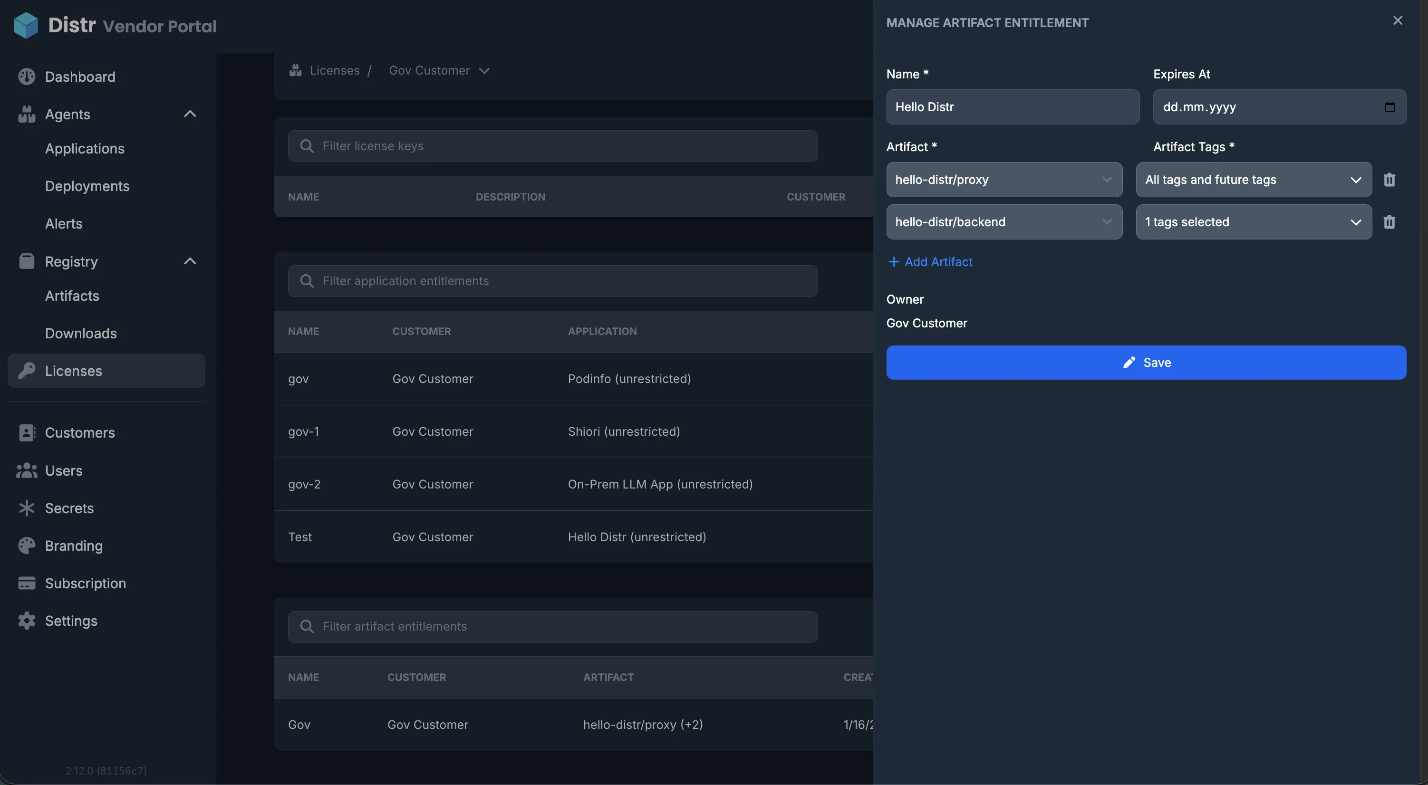The image size is (1428, 785).
Task: Remove the hello-distr/backend artifact row
Action: pos(1390,222)
